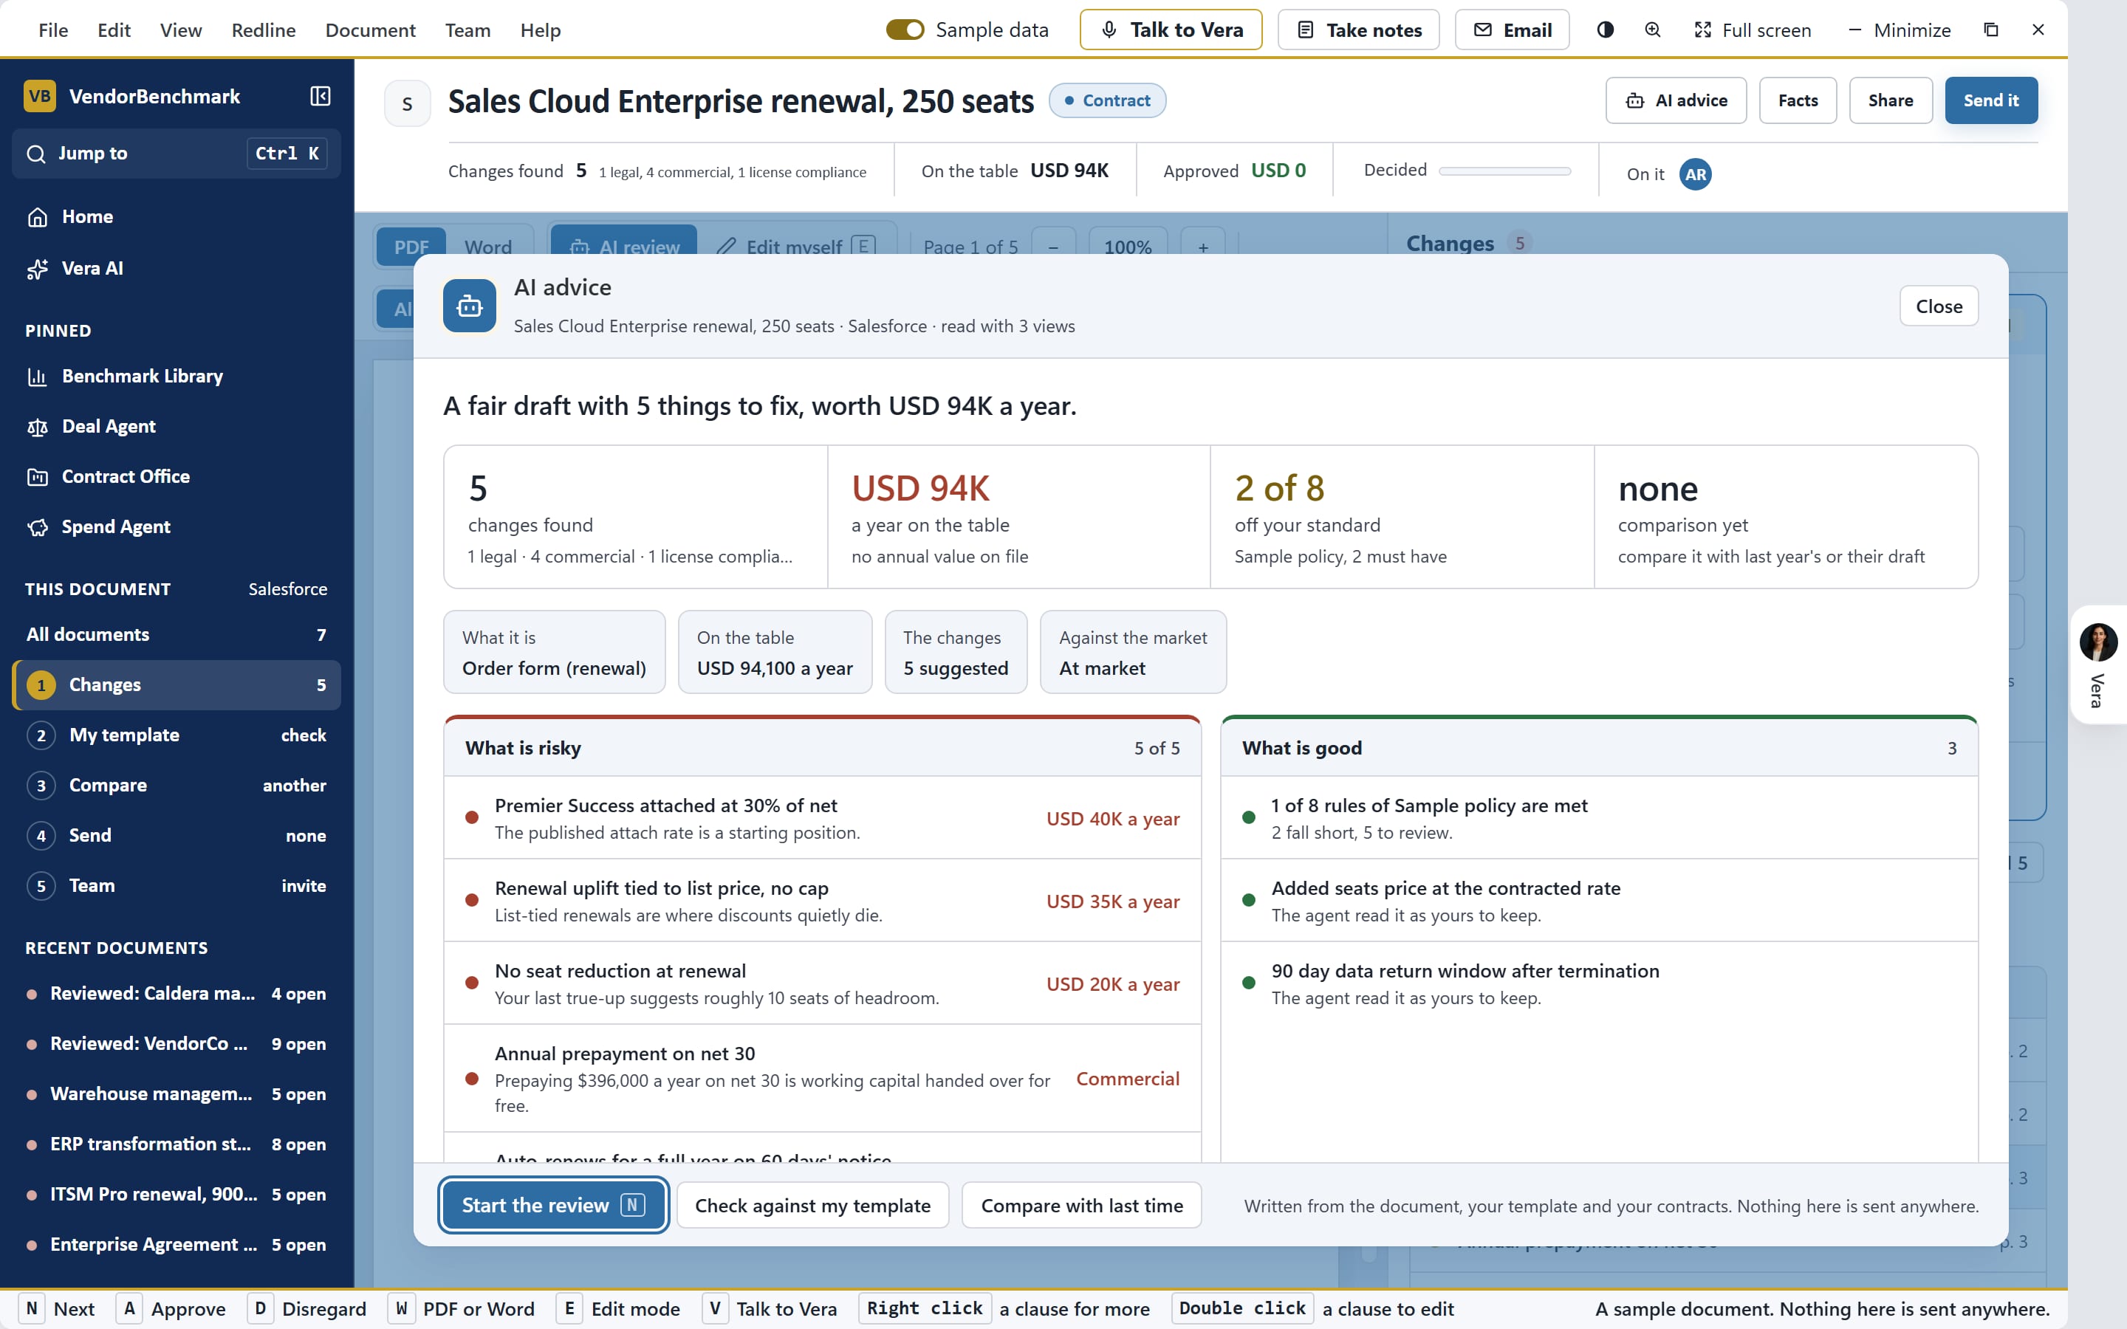This screenshot has height=1329, width=2127.
Task: Open recent document ITSM Pro renewal
Action: 176,1194
